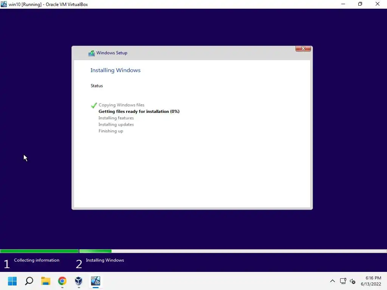Click 'Finishing up' status line
Image resolution: width=387 pixels, height=290 pixels.
pos(111,131)
